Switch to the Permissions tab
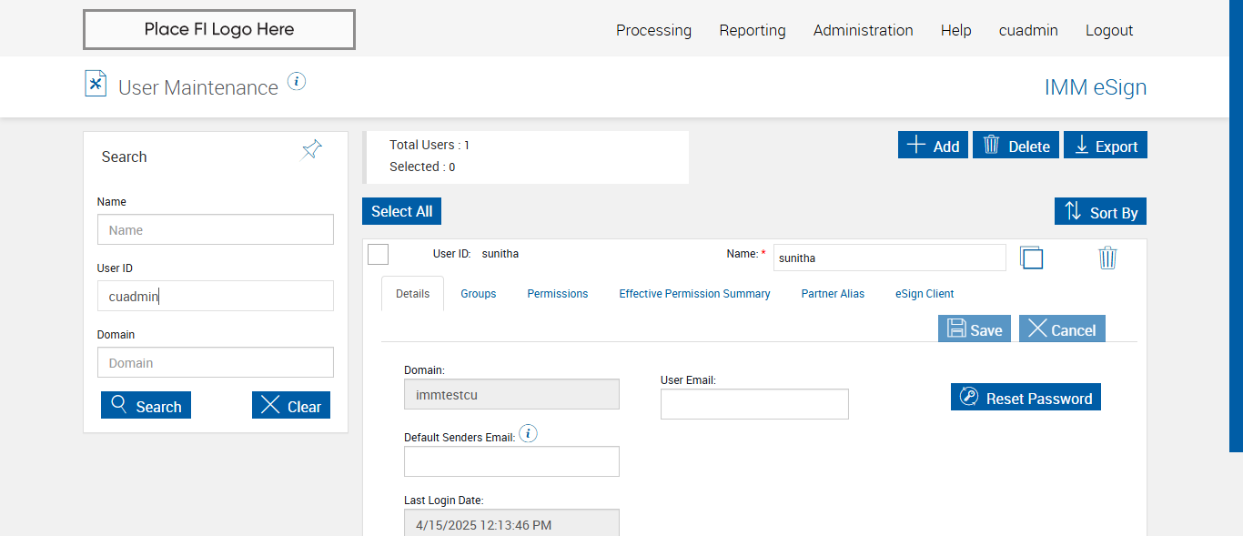Viewport: 1243px width, 536px height. pyautogui.click(x=558, y=294)
